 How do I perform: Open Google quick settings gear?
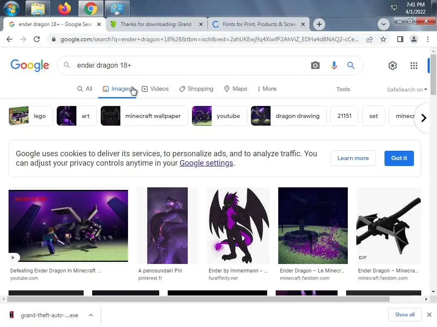click(393, 65)
